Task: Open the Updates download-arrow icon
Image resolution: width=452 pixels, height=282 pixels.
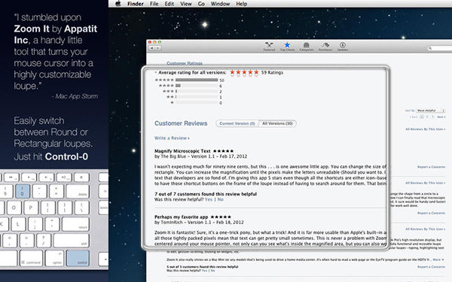Action: point(343,47)
